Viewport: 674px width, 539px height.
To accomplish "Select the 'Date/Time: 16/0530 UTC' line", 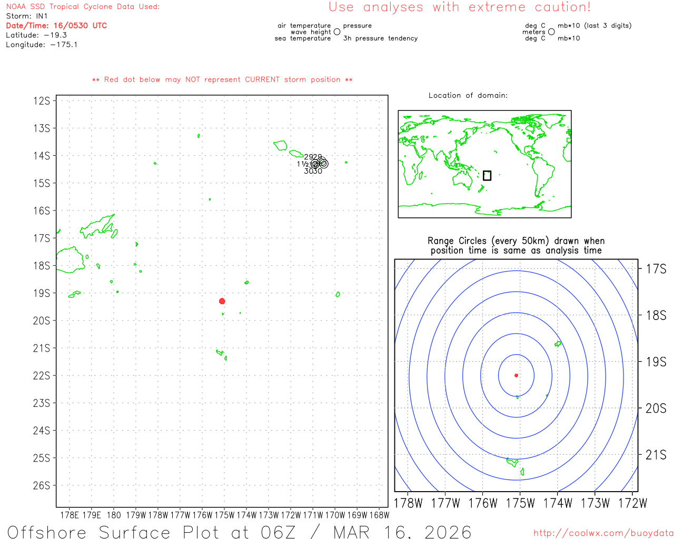I will [56, 26].
